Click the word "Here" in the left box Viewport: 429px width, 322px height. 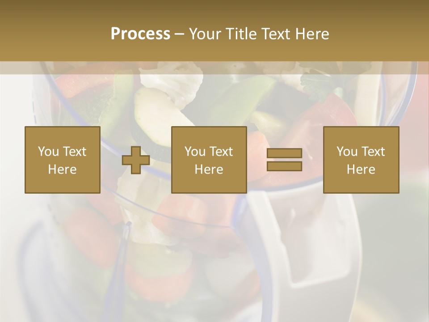pos(62,169)
